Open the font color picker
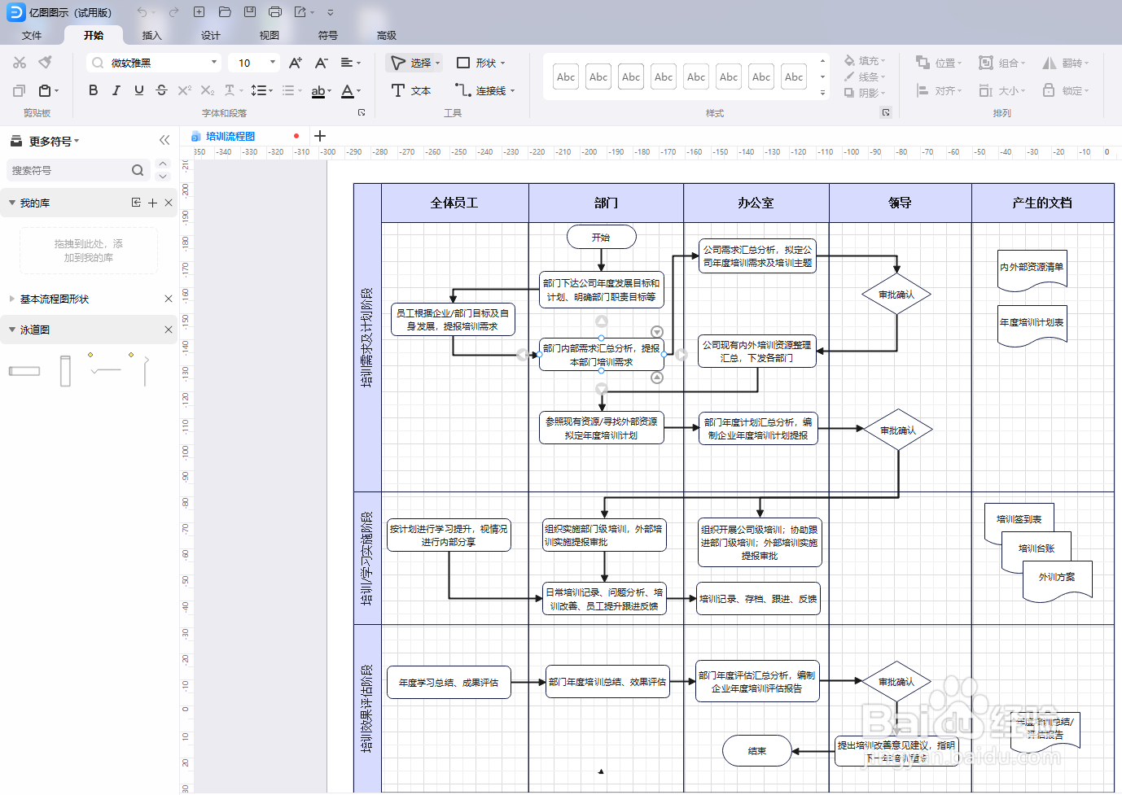The width and height of the screenshot is (1122, 795). point(350,90)
